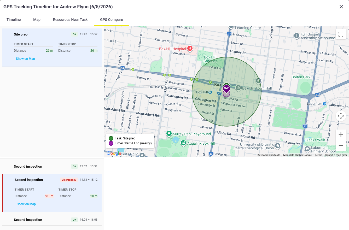Click the Bolton Park map label
The height and width of the screenshot is (230, 349).
tap(301, 77)
